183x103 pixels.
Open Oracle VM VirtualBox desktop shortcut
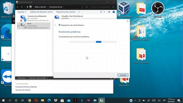click(124, 10)
